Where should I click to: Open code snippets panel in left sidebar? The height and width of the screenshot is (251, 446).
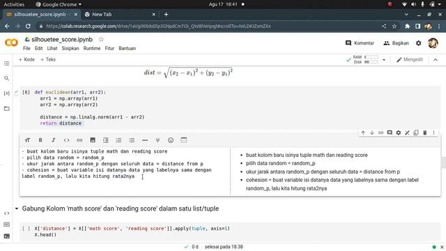pyautogui.click(x=6, y=213)
